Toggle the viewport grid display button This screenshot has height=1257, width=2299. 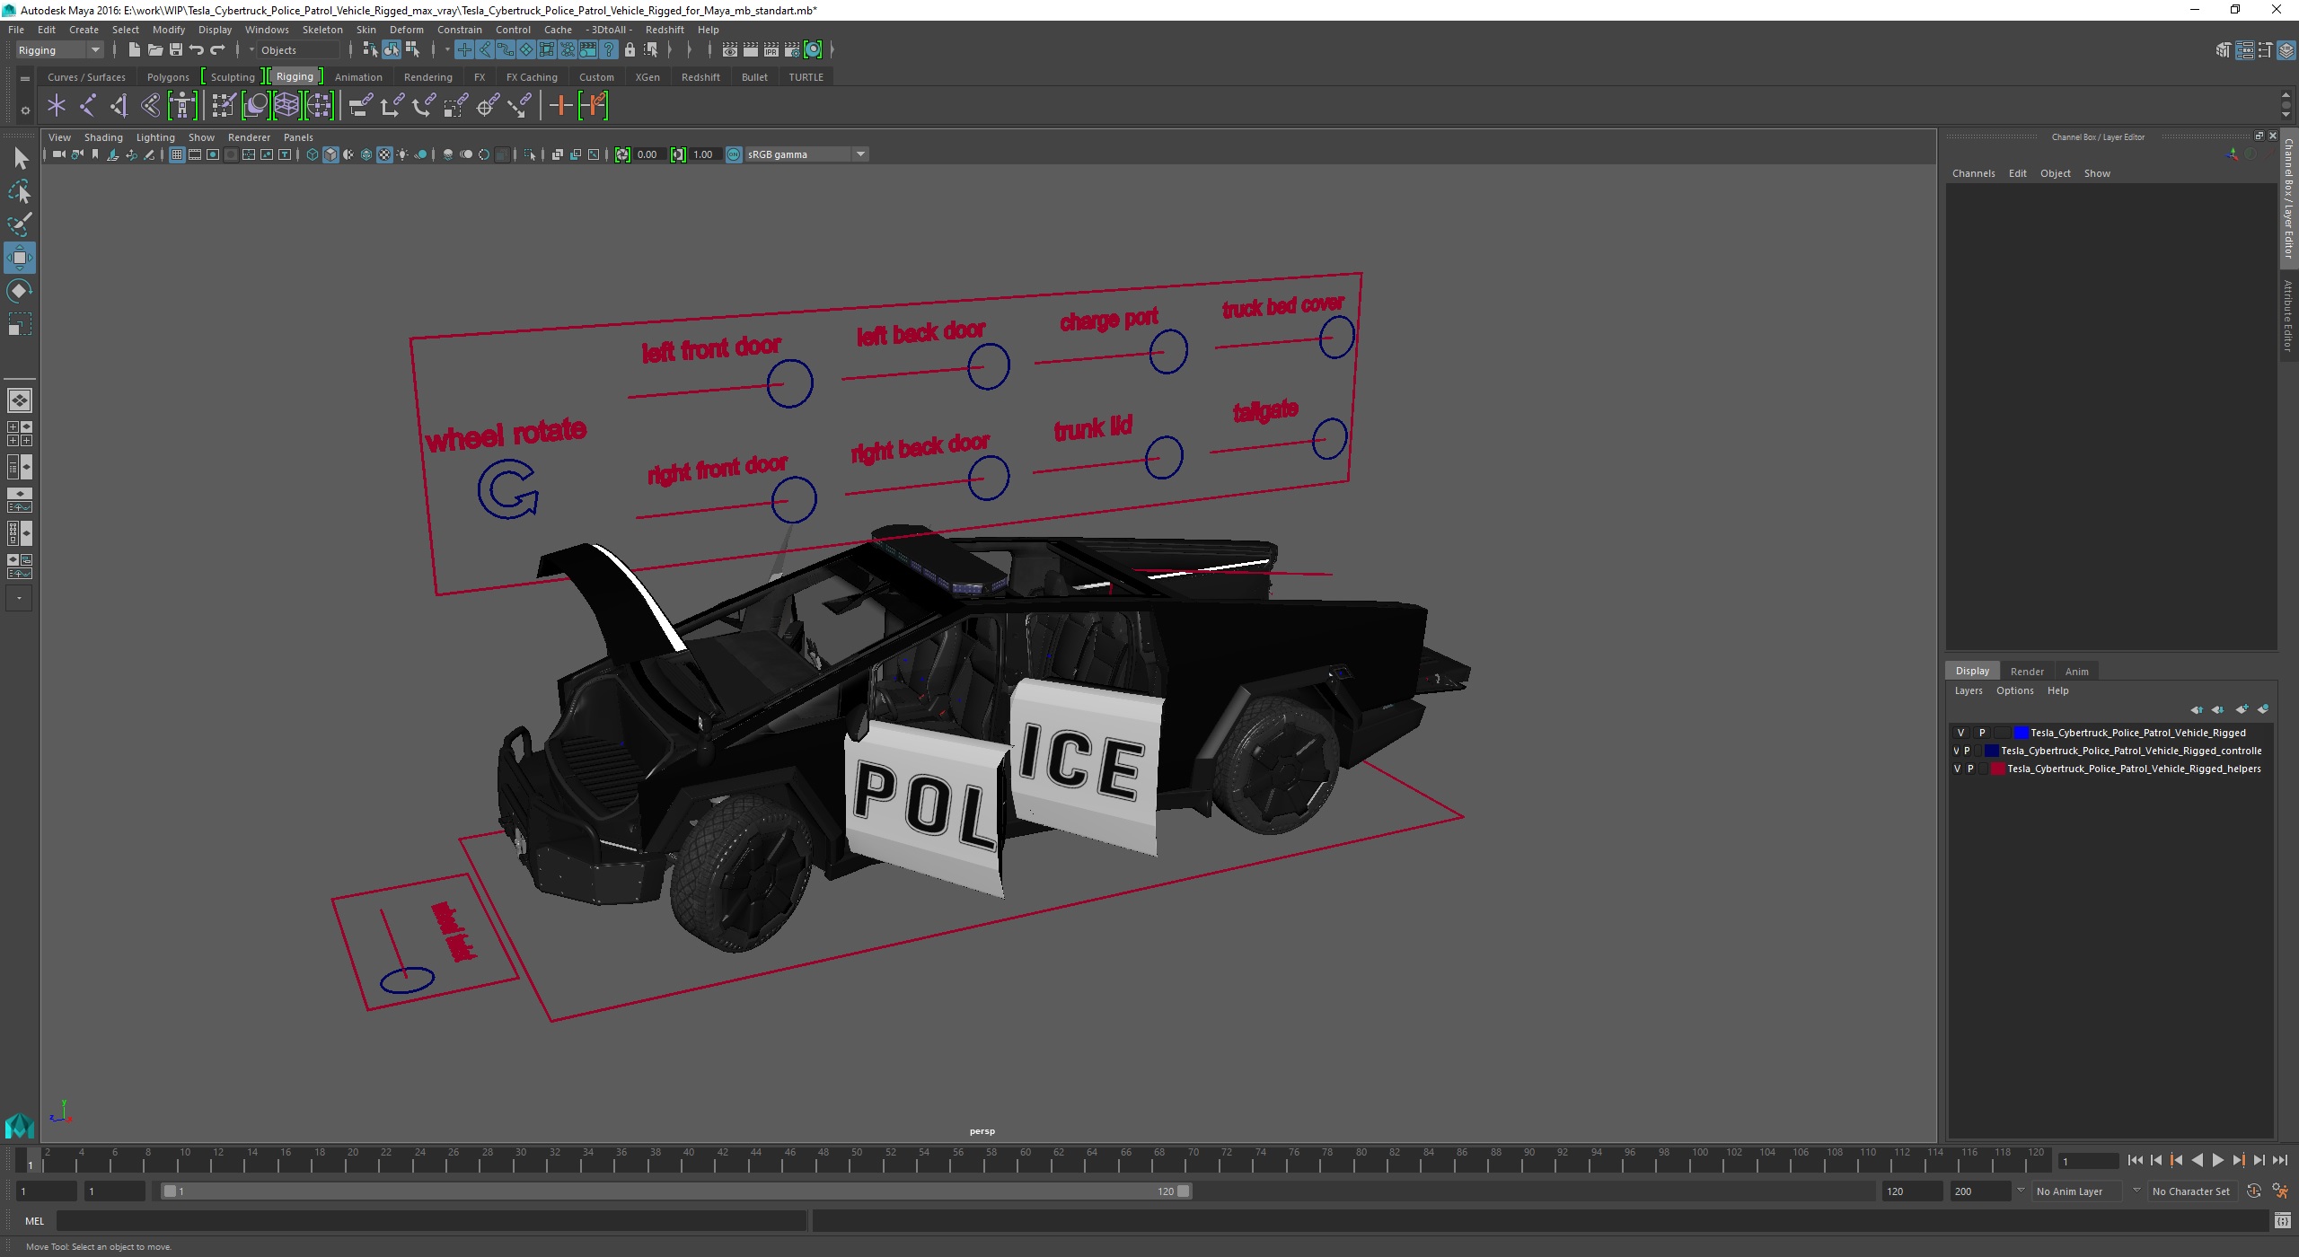[x=177, y=154]
